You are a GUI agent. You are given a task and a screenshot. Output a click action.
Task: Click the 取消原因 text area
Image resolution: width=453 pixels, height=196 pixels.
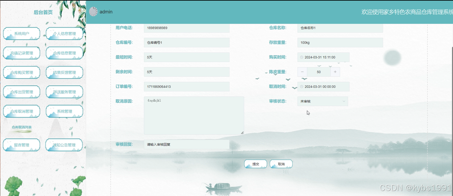tap(194, 116)
